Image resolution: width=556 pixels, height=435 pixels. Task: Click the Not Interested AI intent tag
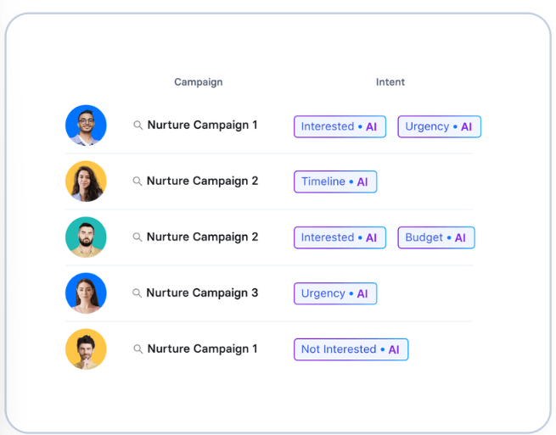point(351,349)
